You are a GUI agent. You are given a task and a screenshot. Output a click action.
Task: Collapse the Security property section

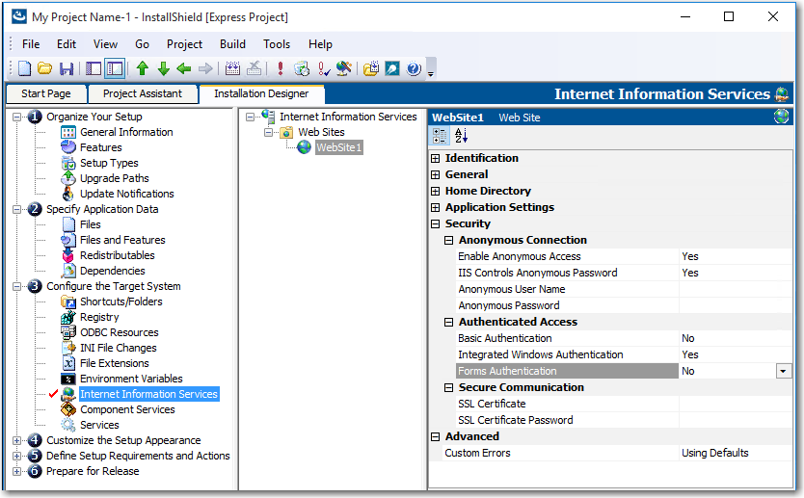pyautogui.click(x=436, y=224)
